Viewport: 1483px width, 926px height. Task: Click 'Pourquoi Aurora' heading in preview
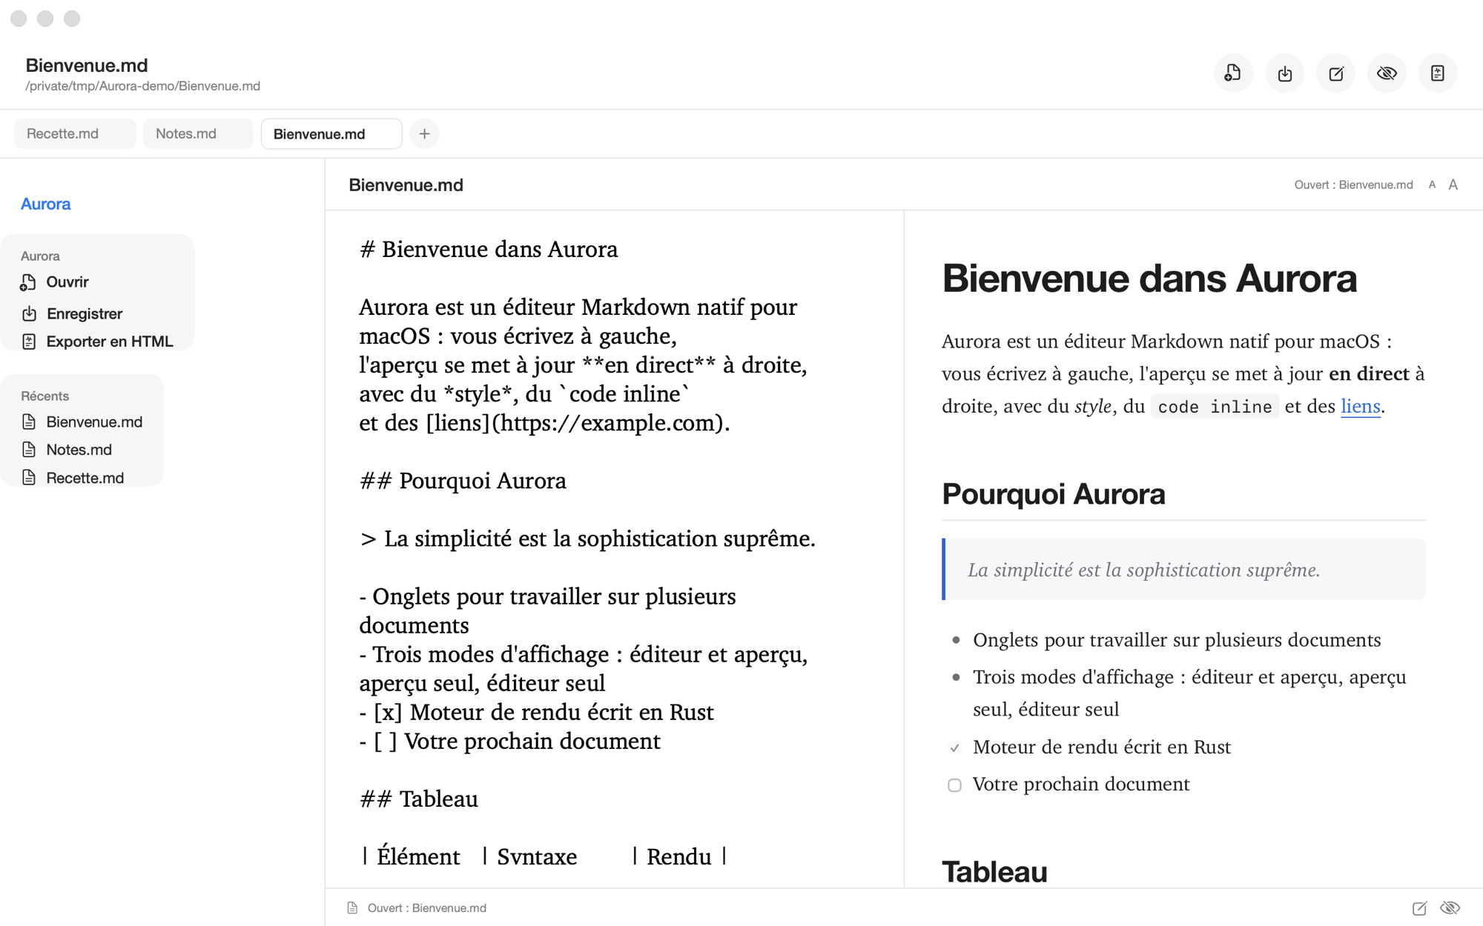click(x=1054, y=494)
